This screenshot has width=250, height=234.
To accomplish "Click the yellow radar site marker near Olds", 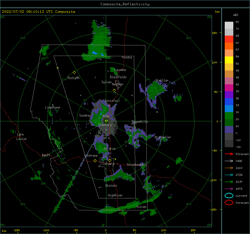I will pos(106,121).
